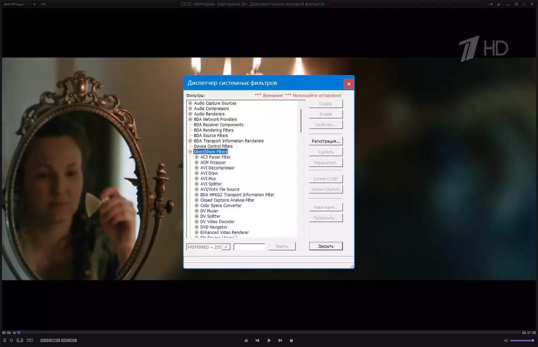Expand the AVI Decompressor node

[x=196, y=168]
